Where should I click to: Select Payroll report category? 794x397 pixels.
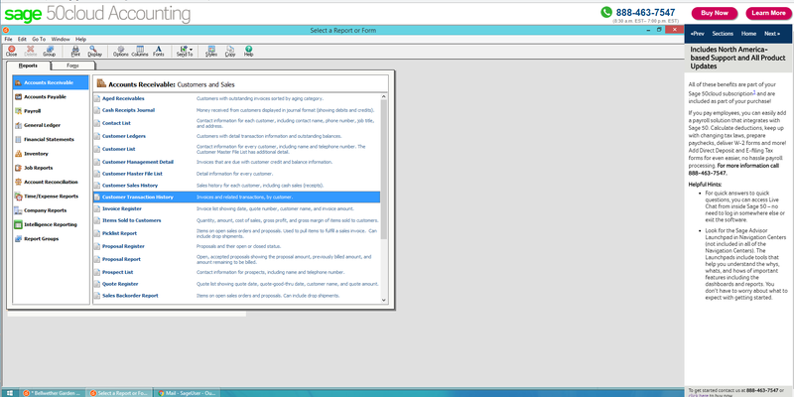(x=51, y=111)
